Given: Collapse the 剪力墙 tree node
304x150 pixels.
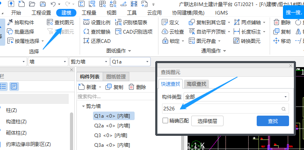Looking at the screenshot, I should [83, 106].
